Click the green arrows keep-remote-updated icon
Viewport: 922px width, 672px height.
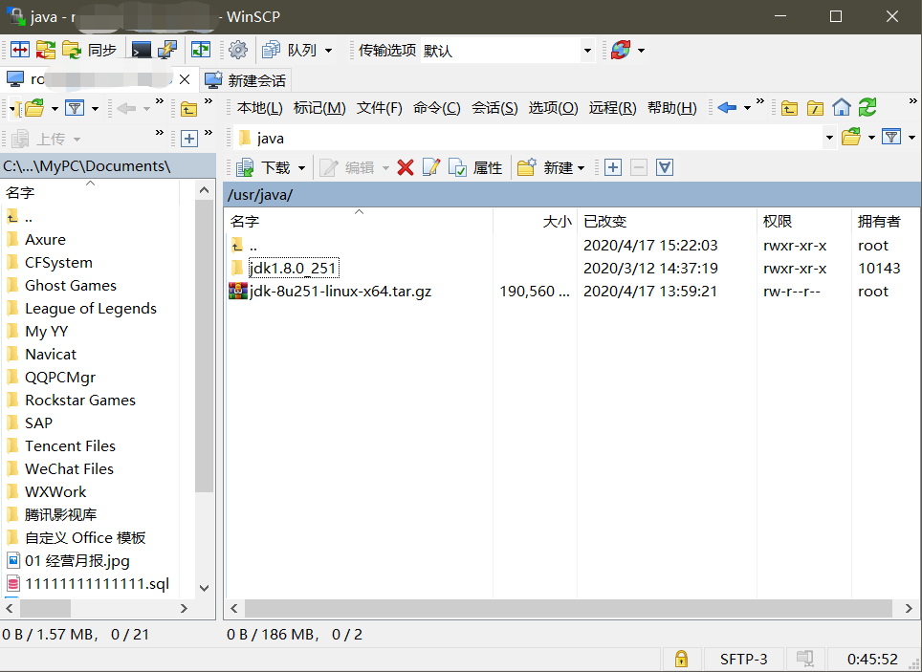[x=201, y=50]
